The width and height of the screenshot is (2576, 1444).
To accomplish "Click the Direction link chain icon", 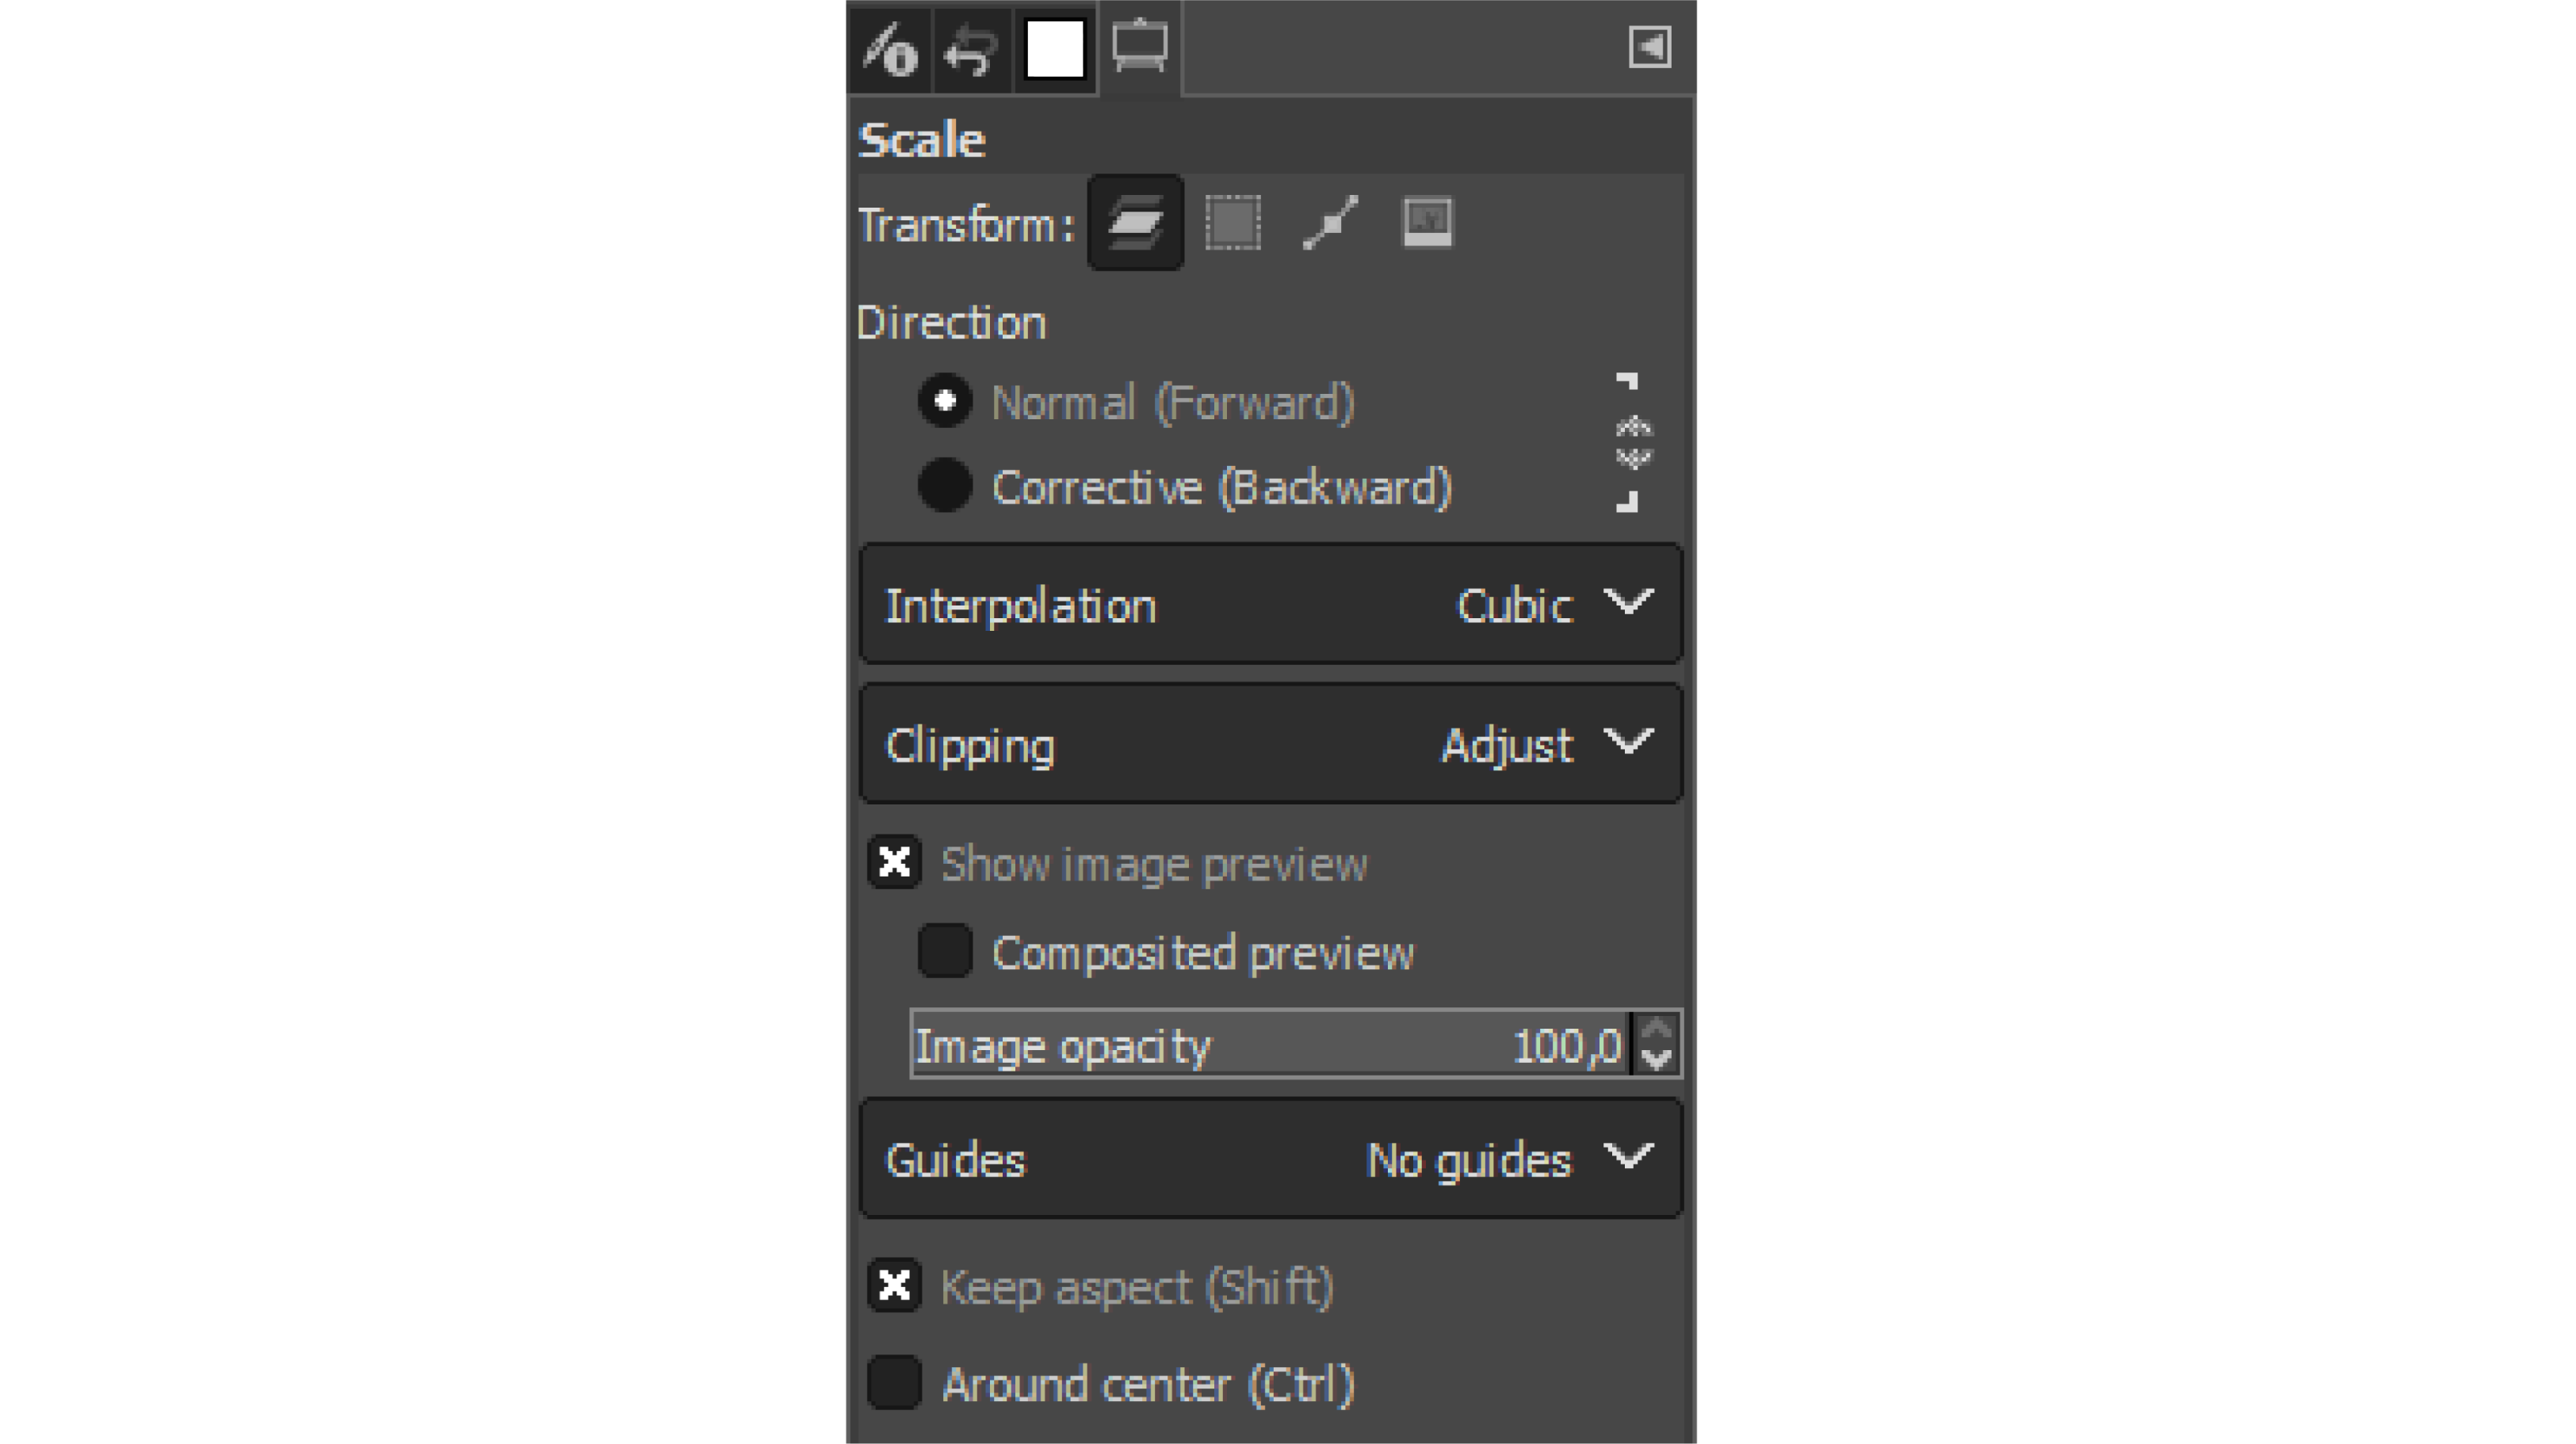I will [1632, 443].
